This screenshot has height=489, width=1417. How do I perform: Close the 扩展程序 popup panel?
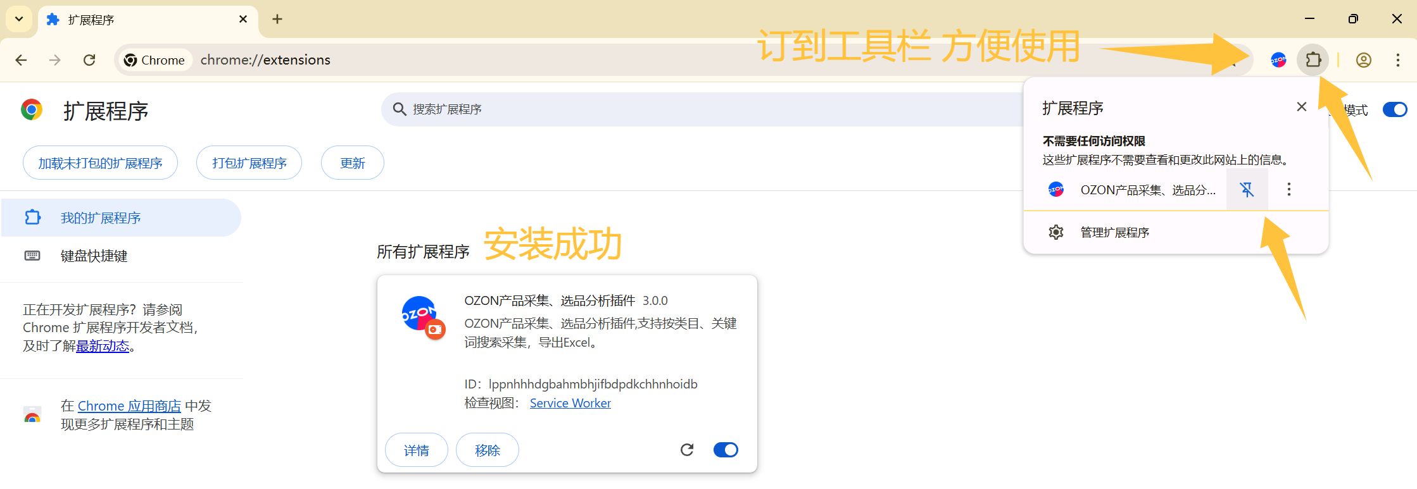coord(1302,107)
